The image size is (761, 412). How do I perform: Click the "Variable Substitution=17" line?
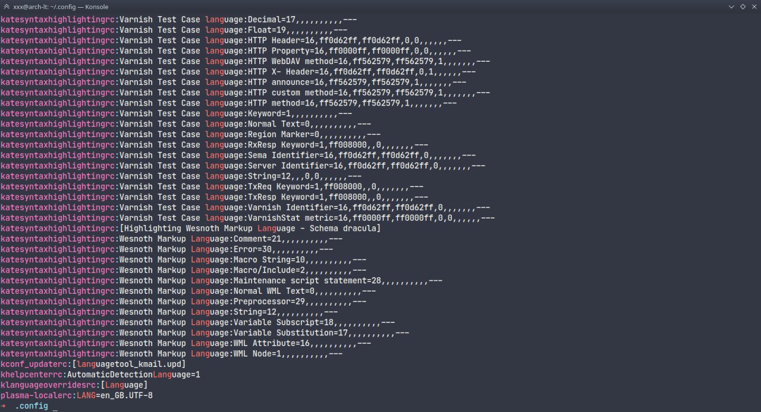coord(205,333)
